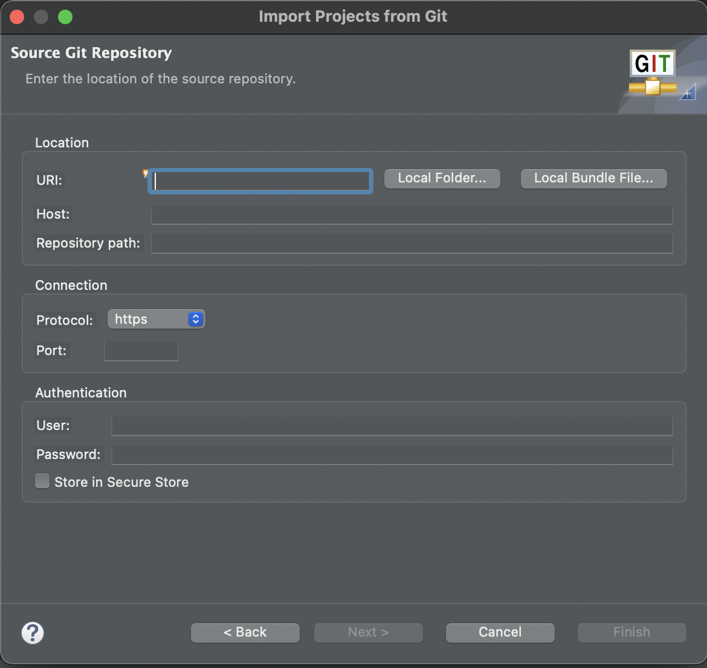Image resolution: width=707 pixels, height=668 pixels.
Task: Click the Source Git Repository heading
Action: pos(91,53)
